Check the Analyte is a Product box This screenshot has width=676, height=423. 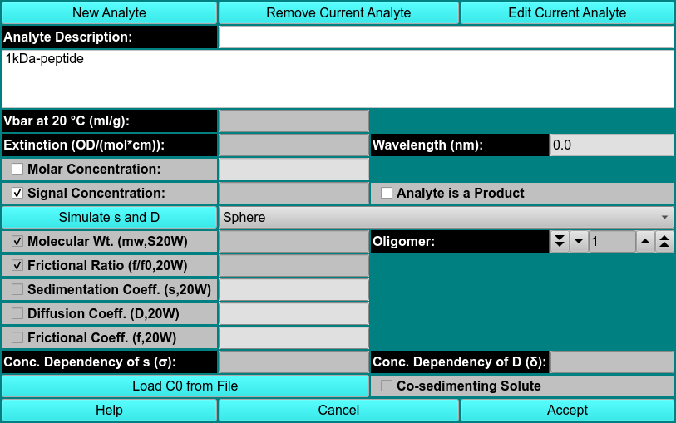click(386, 194)
